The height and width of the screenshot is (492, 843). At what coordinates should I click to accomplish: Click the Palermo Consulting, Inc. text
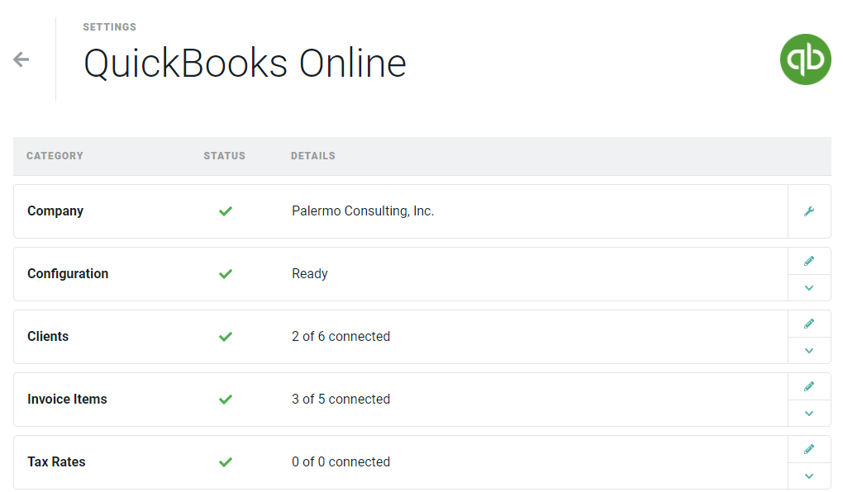[362, 211]
